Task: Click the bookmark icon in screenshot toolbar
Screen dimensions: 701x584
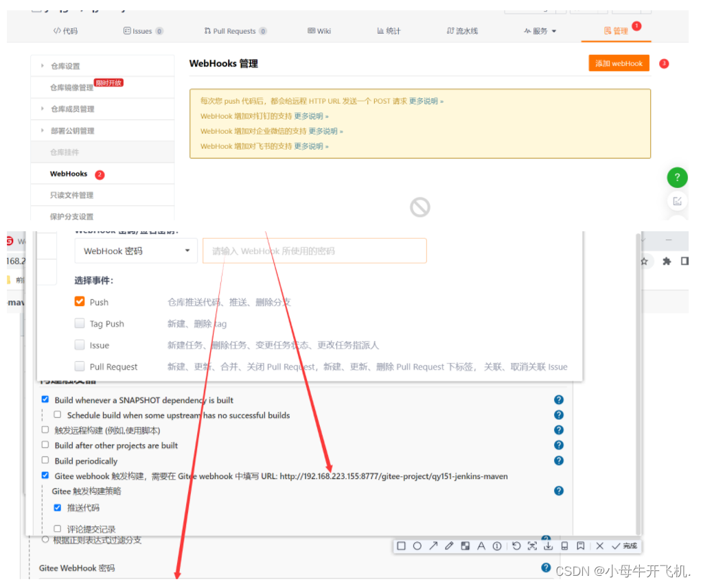Action: pos(580,546)
